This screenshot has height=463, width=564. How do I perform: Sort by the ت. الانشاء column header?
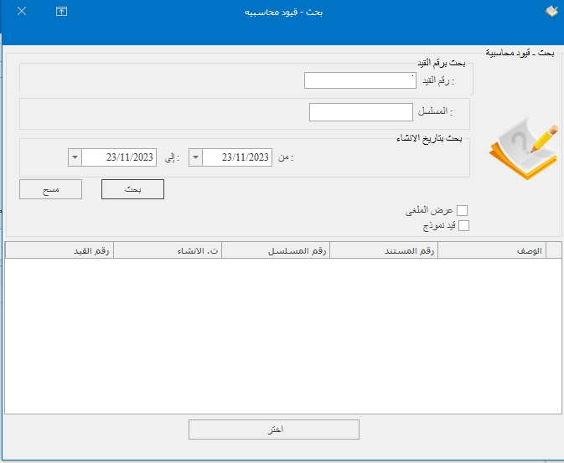coord(168,250)
